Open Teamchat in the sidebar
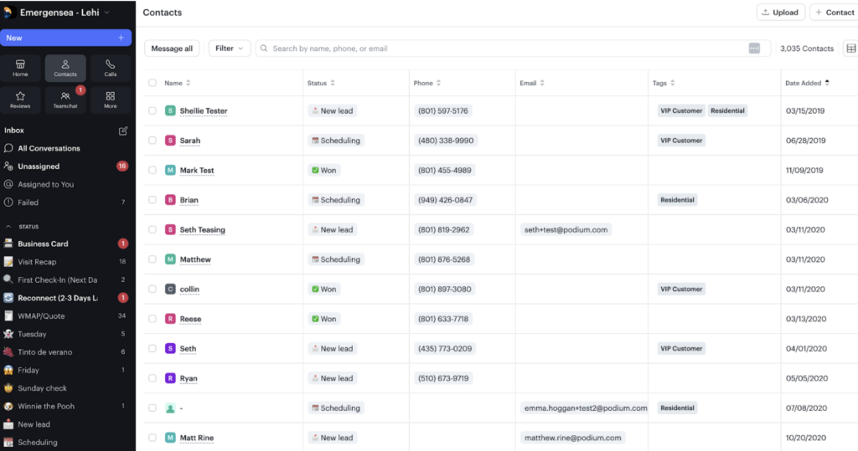 pos(65,100)
